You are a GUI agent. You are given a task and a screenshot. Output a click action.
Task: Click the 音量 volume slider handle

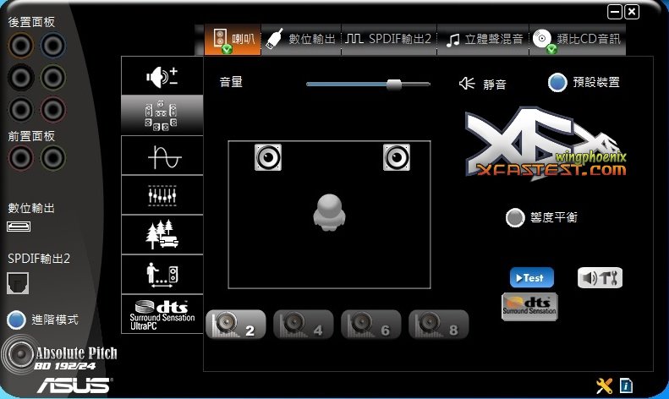pos(394,85)
